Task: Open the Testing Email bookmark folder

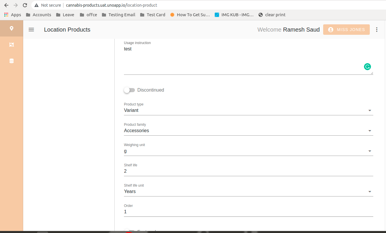Action: [119, 15]
